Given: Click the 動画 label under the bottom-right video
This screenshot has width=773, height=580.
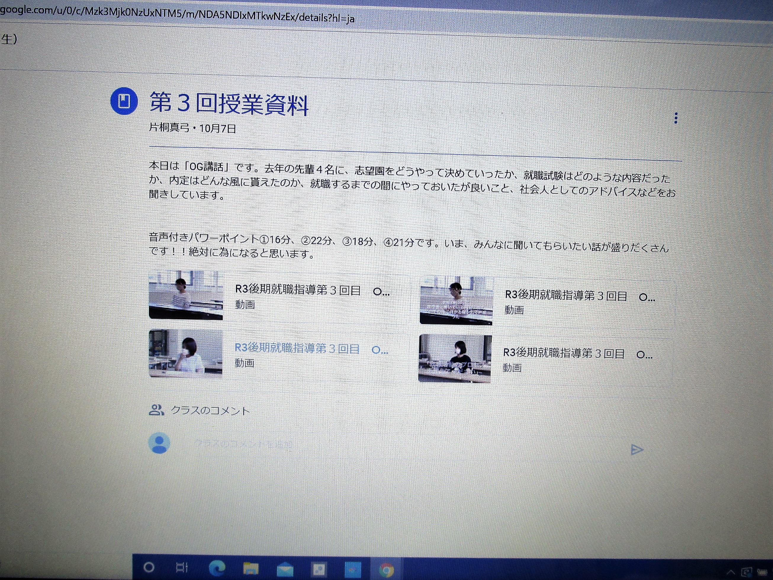Looking at the screenshot, I should (x=512, y=367).
